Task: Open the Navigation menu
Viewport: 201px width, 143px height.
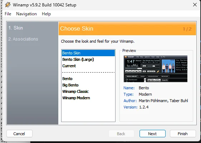Action: [26, 14]
